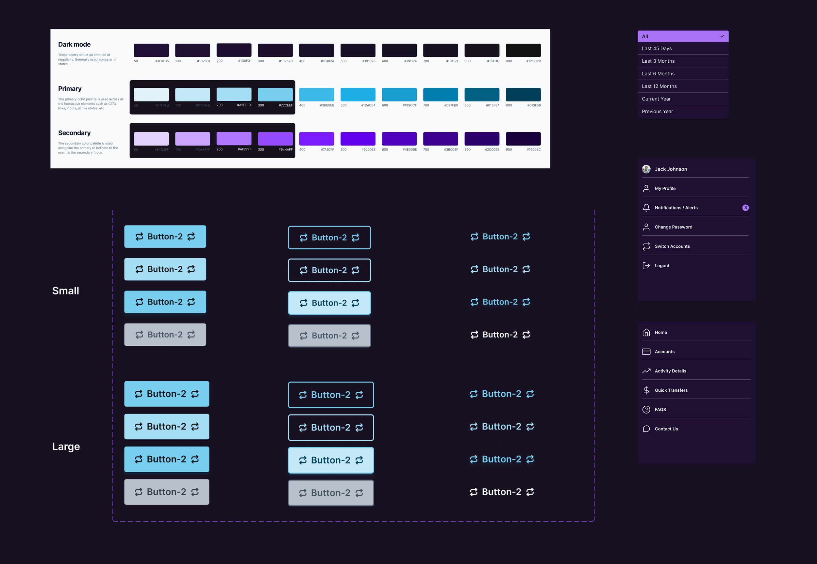Click the notification count badge 3

[745, 208]
